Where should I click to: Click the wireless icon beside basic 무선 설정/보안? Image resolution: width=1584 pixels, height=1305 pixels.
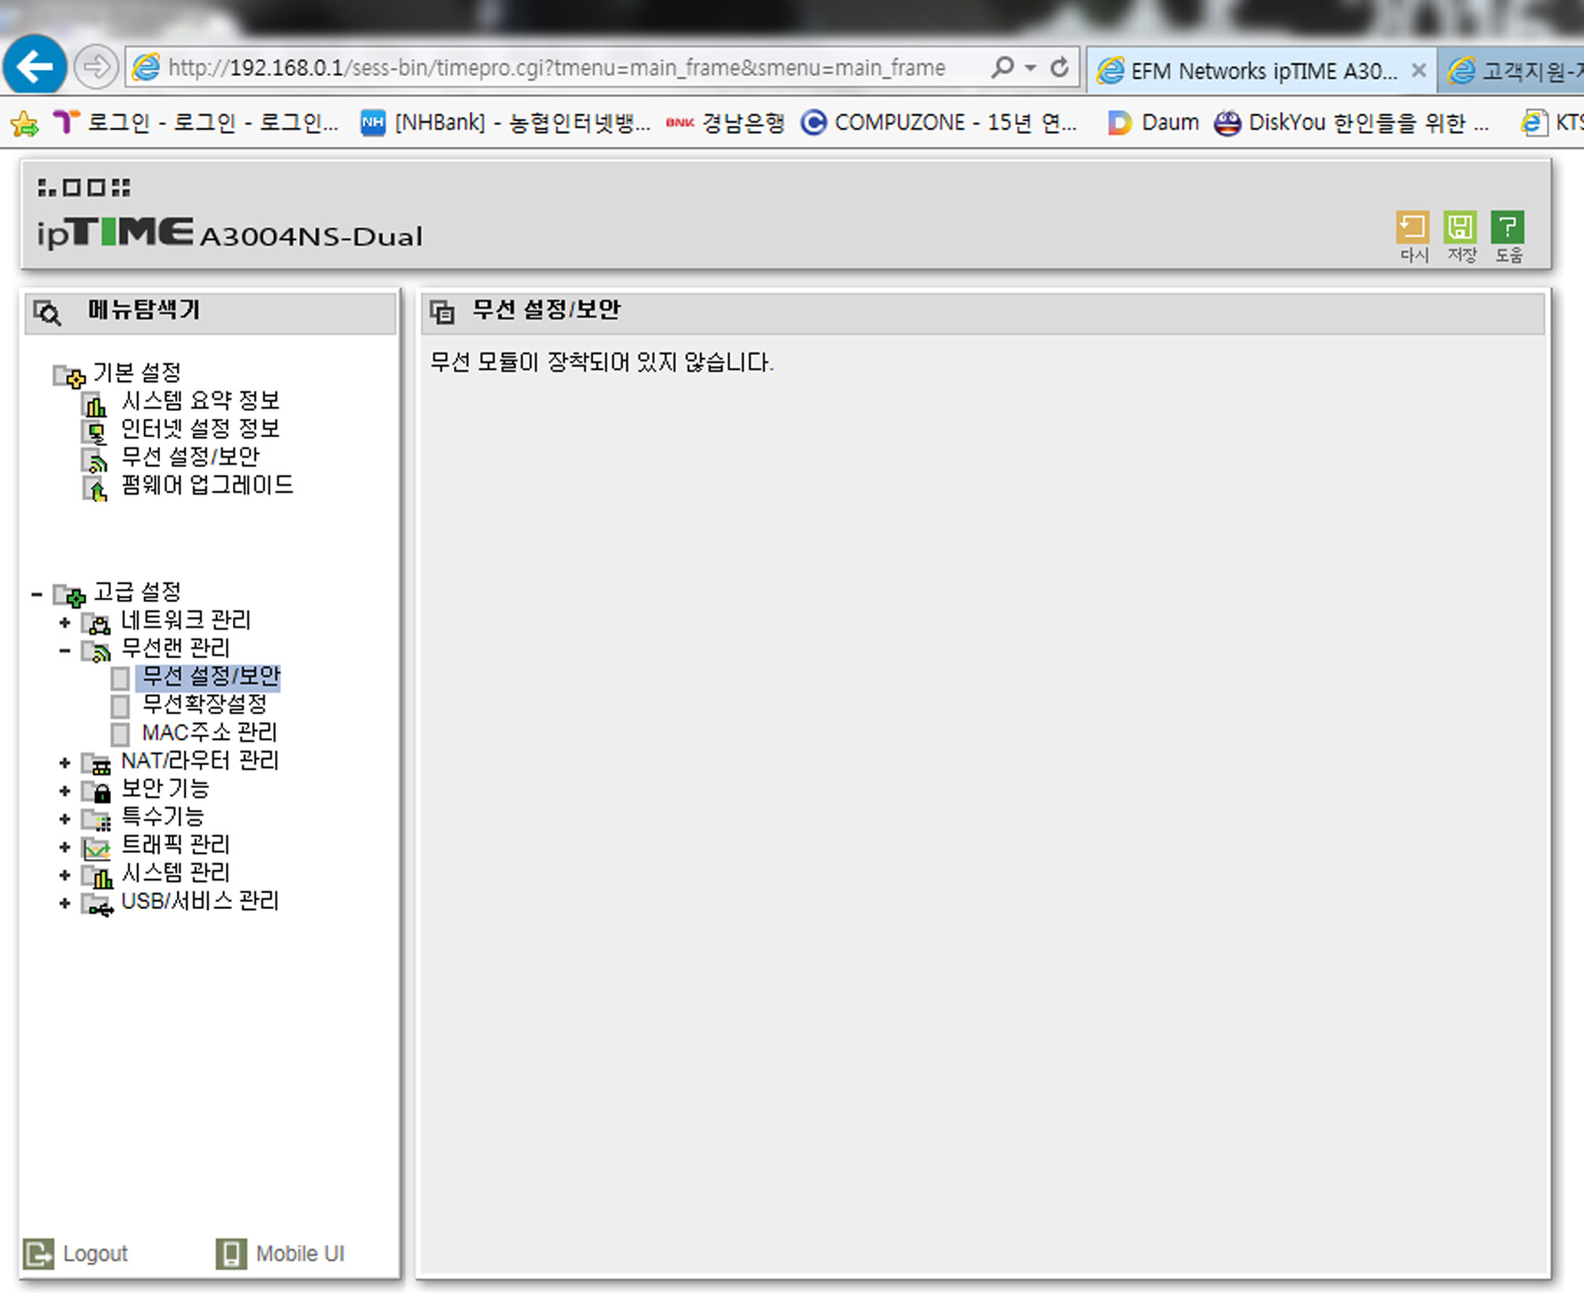pos(94,461)
